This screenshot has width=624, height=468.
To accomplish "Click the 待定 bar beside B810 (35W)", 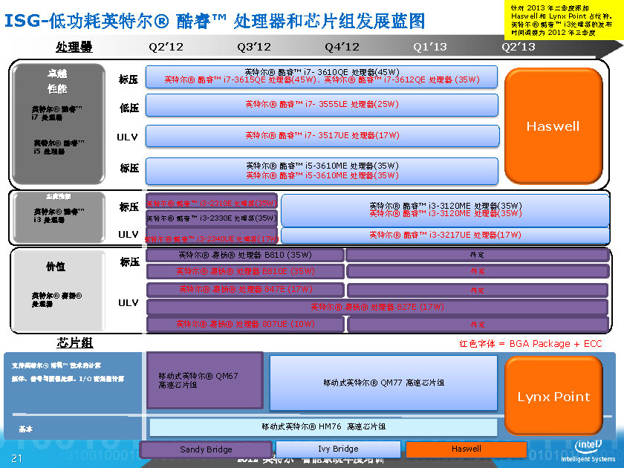I will pyautogui.click(x=478, y=255).
